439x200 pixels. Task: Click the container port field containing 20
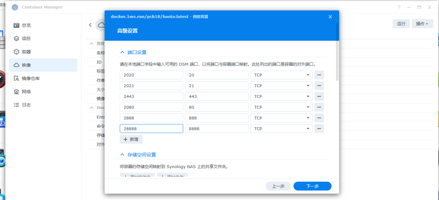217,75
